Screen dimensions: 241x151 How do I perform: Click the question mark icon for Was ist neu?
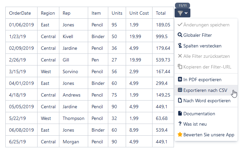tap(180, 124)
